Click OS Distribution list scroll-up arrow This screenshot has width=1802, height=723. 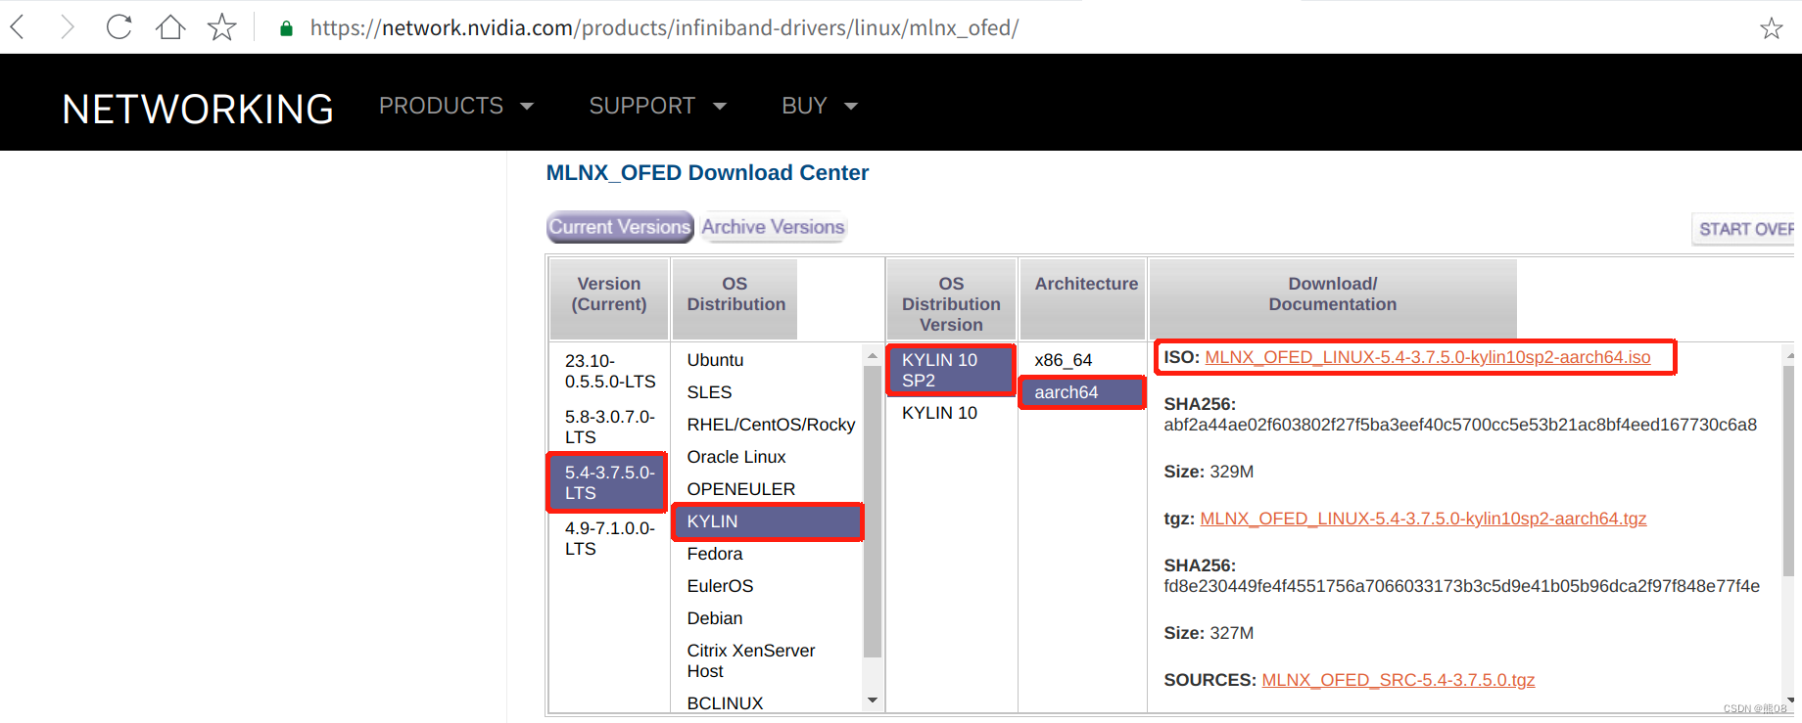pyautogui.click(x=872, y=356)
